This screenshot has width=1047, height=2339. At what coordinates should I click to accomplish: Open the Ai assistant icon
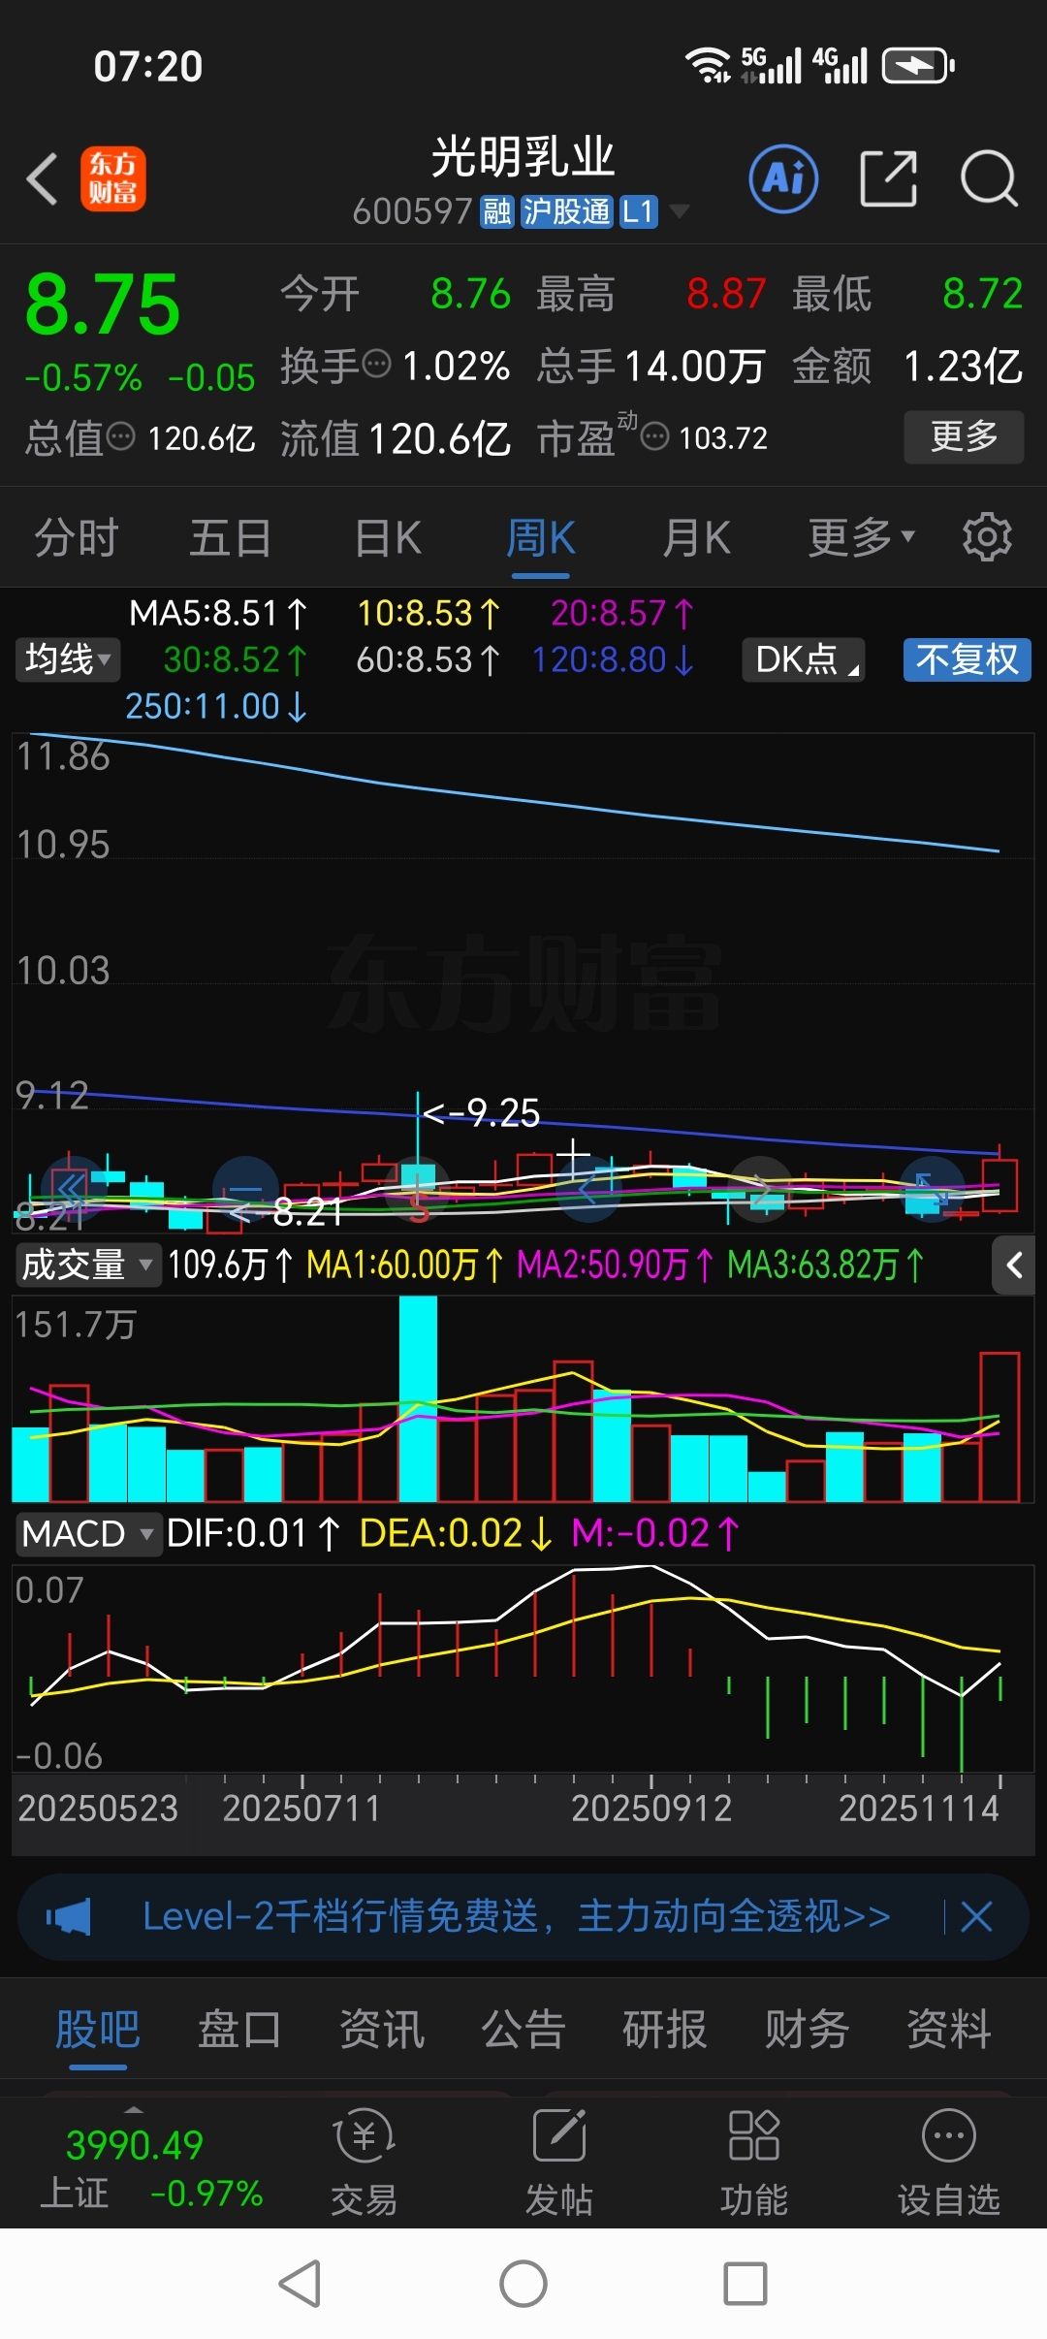tap(783, 178)
